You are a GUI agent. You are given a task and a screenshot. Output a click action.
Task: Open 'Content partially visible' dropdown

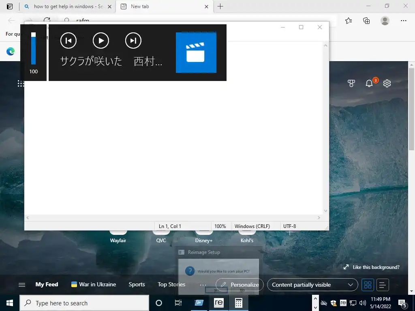coord(312,285)
